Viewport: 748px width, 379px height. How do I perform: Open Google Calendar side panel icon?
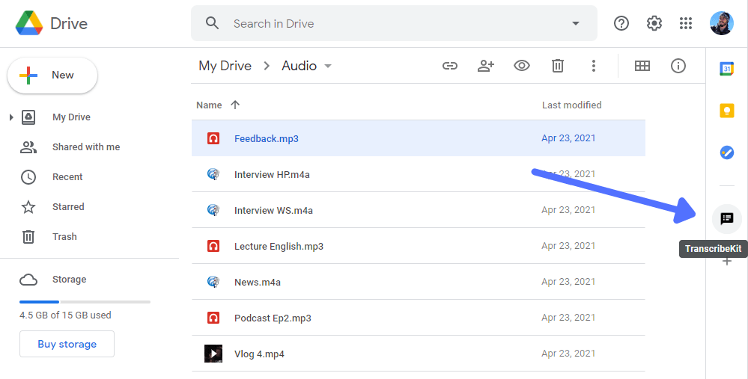click(726, 69)
